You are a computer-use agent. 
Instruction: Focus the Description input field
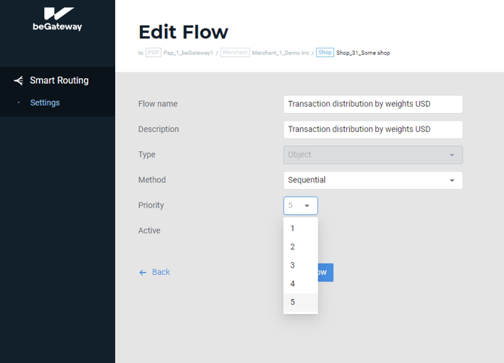pos(373,130)
